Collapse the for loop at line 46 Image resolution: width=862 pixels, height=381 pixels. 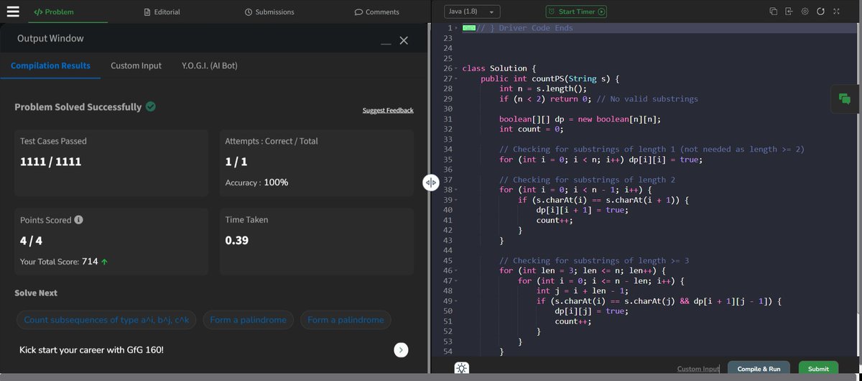[457, 271]
